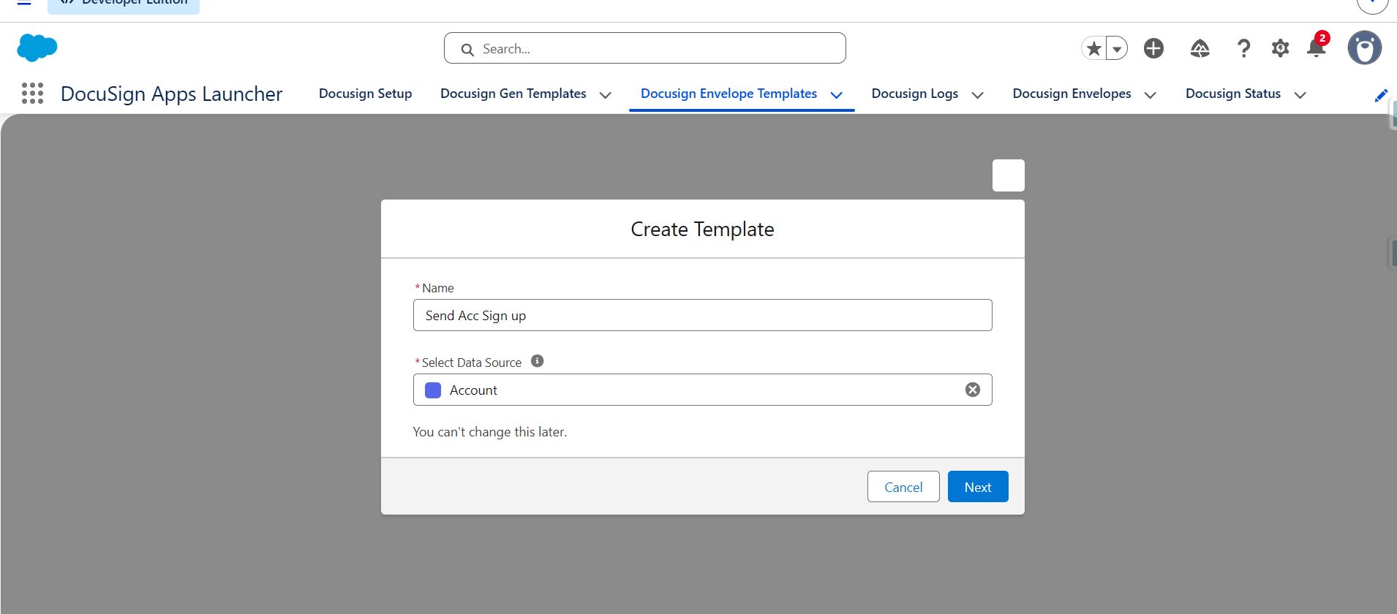Click the Next button
Viewport: 1397px width, 614px height.
point(978,487)
